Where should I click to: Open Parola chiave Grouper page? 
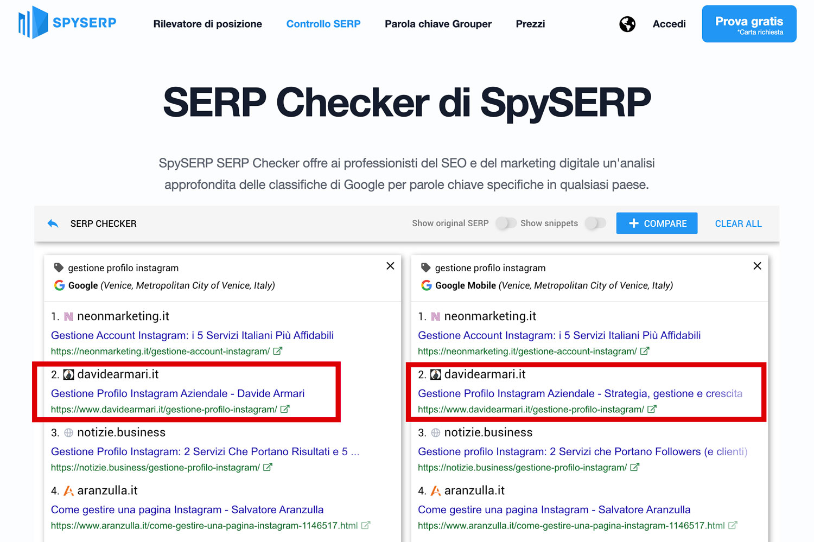point(438,24)
